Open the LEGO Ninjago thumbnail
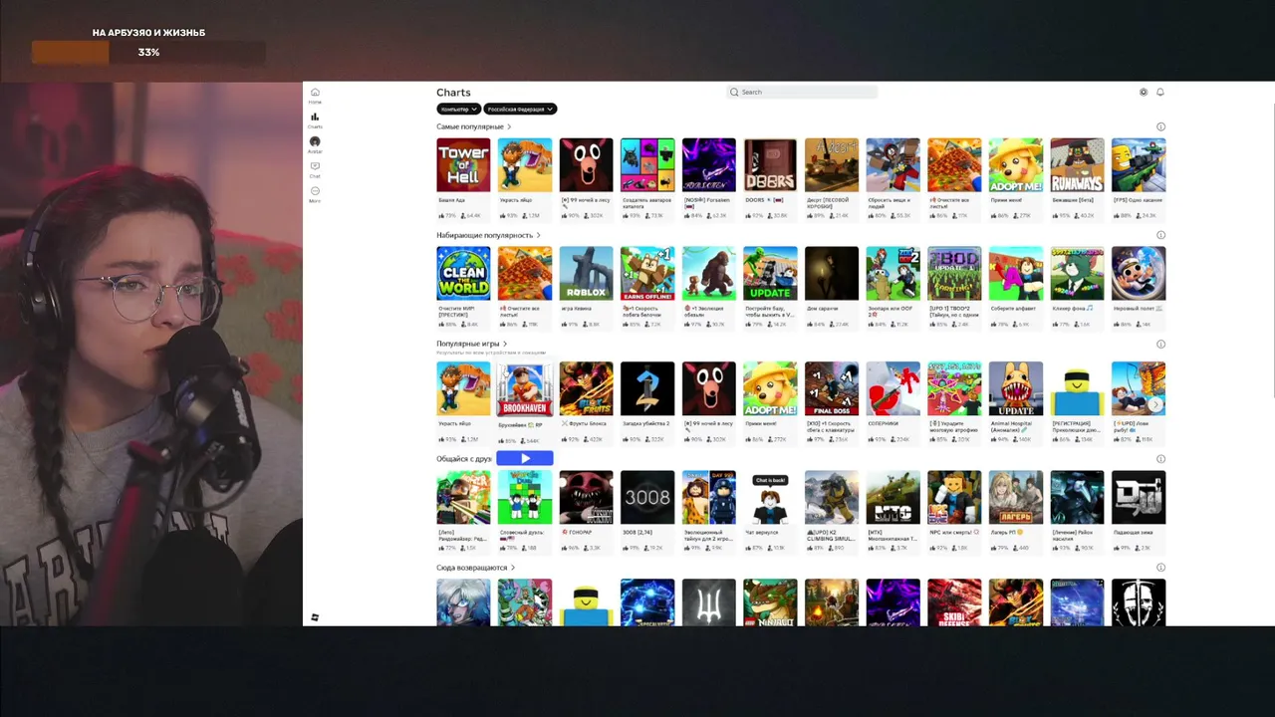 tap(770, 602)
